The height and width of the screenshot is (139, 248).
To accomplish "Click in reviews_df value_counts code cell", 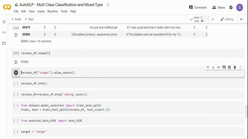I will coord(132,73).
